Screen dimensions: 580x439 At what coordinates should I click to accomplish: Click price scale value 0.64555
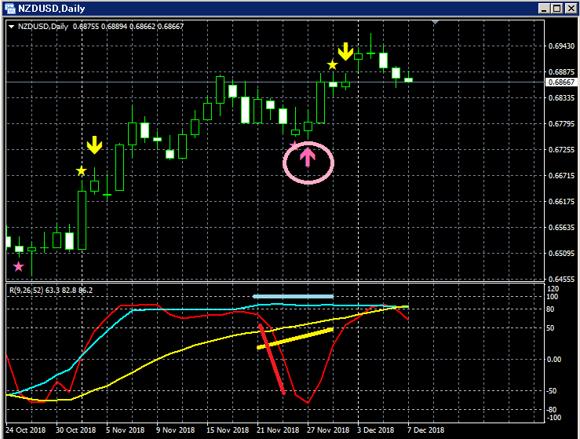point(561,279)
